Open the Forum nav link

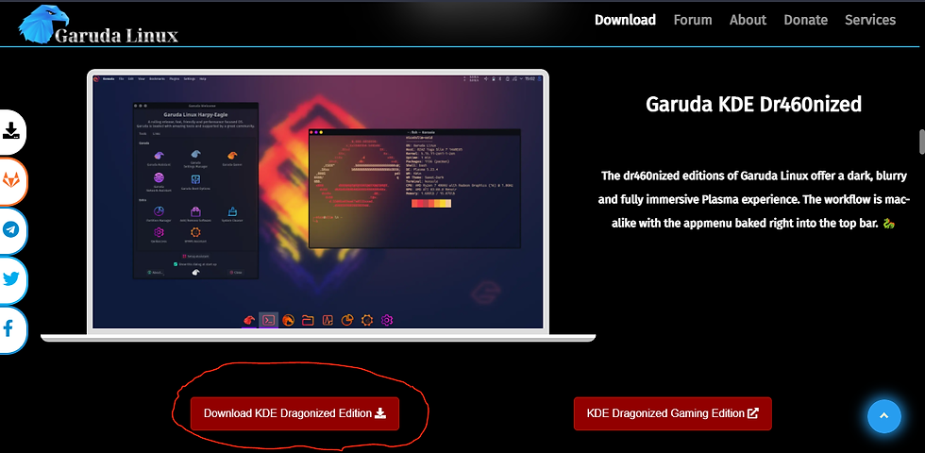(x=693, y=20)
